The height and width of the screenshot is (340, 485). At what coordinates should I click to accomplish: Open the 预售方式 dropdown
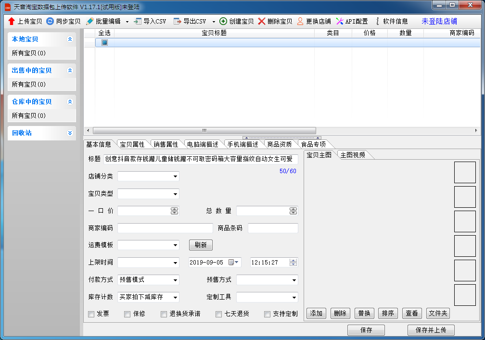pyautogui.click(x=294, y=280)
